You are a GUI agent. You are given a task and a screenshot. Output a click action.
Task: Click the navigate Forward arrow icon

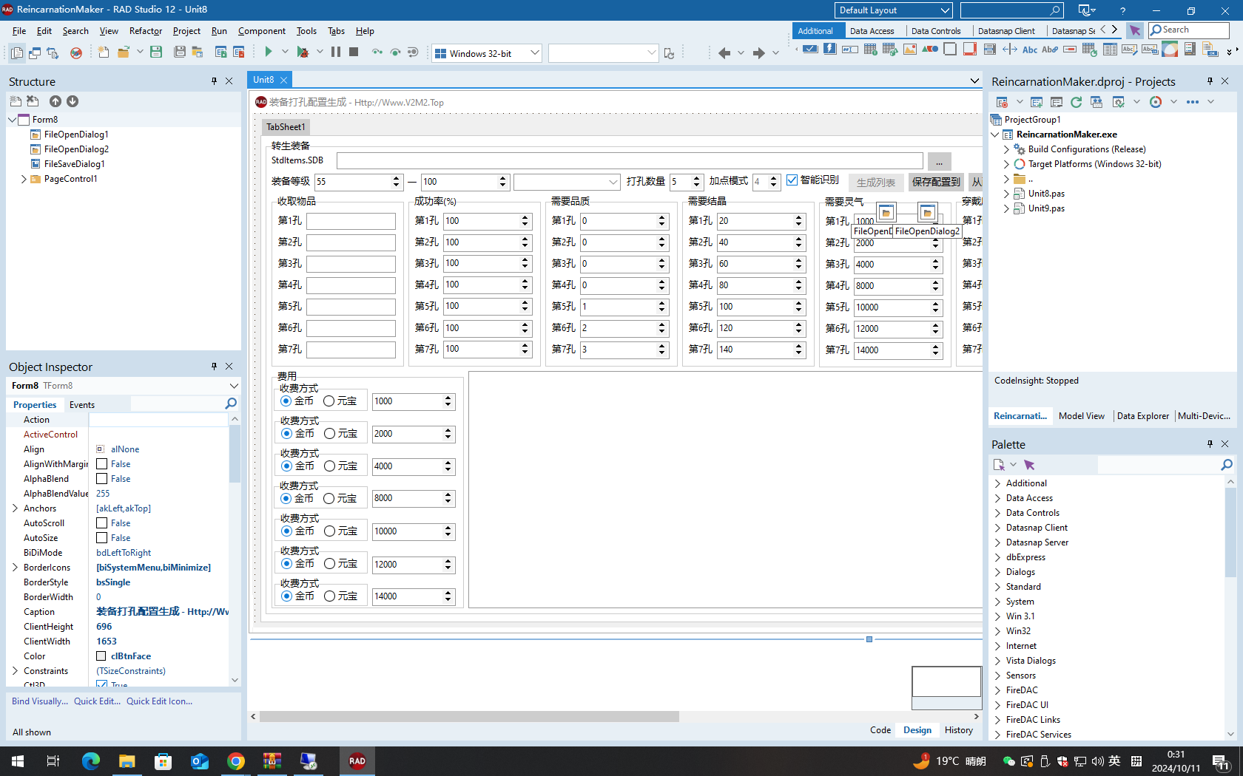coord(758,52)
